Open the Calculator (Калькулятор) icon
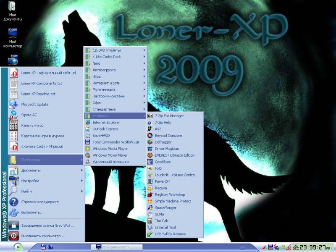336x252 pixels. coord(13,126)
